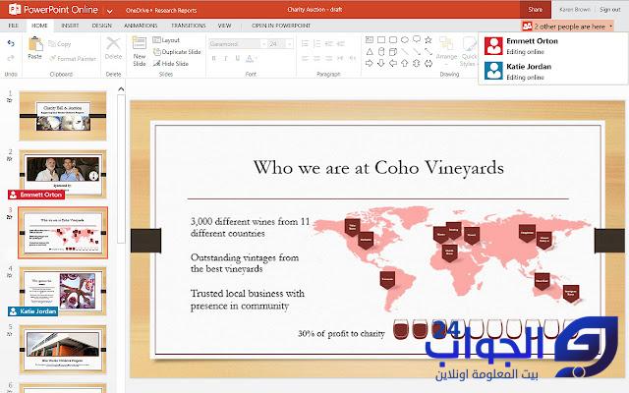Click the Share button
This screenshot has height=393, width=629.
(x=535, y=8)
